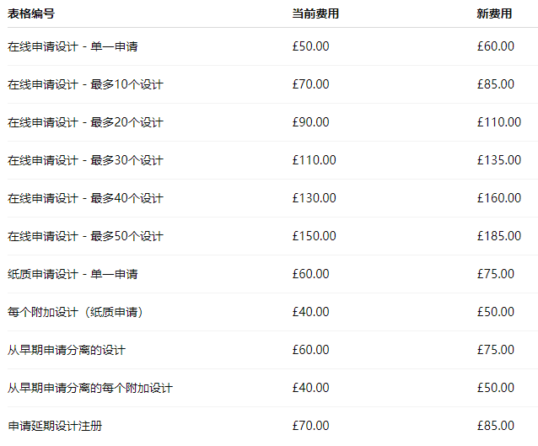Select the 从早期申请分离的设计 row label
The height and width of the screenshot is (446, 538).
click(x=67, y=350)
